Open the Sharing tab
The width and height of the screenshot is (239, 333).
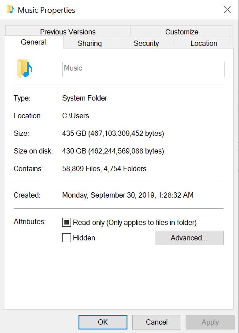click(90, 43)
